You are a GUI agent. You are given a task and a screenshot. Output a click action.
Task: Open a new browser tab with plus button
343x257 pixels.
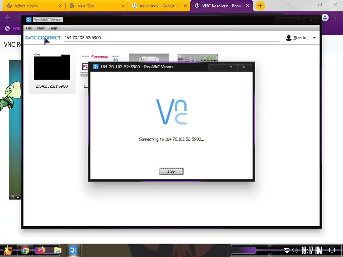point(260,6)
